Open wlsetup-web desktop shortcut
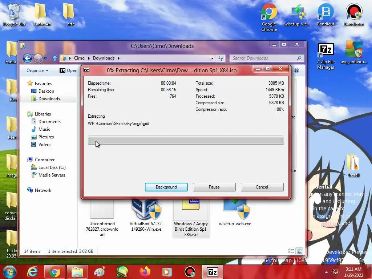 click(x=297, y=15)
